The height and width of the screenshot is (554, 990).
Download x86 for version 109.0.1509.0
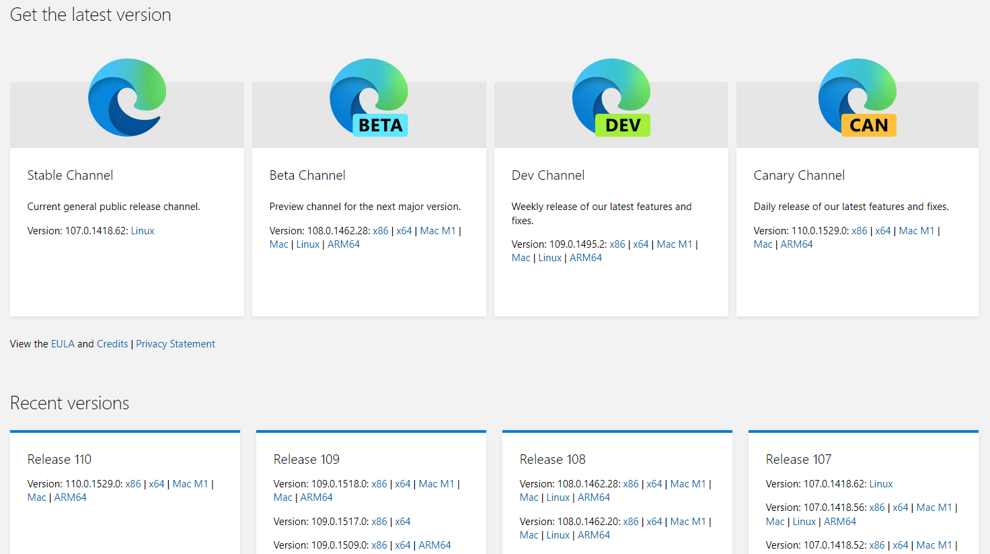pos(379,545)
